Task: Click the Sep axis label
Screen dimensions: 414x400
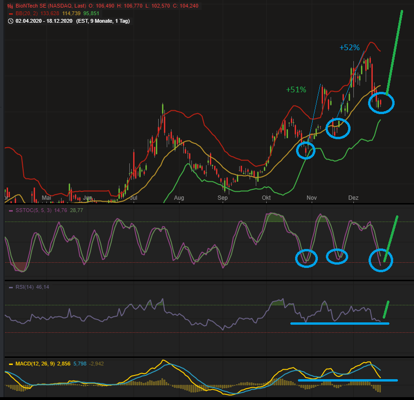Action: (x=222, y=197)
